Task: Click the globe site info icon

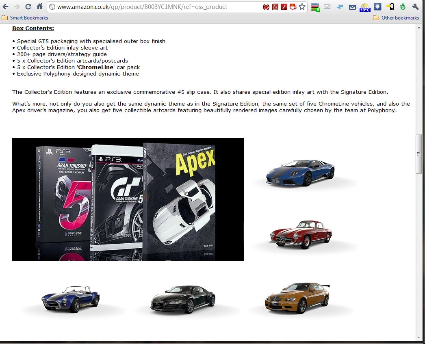Action: (x=52, y=7)
